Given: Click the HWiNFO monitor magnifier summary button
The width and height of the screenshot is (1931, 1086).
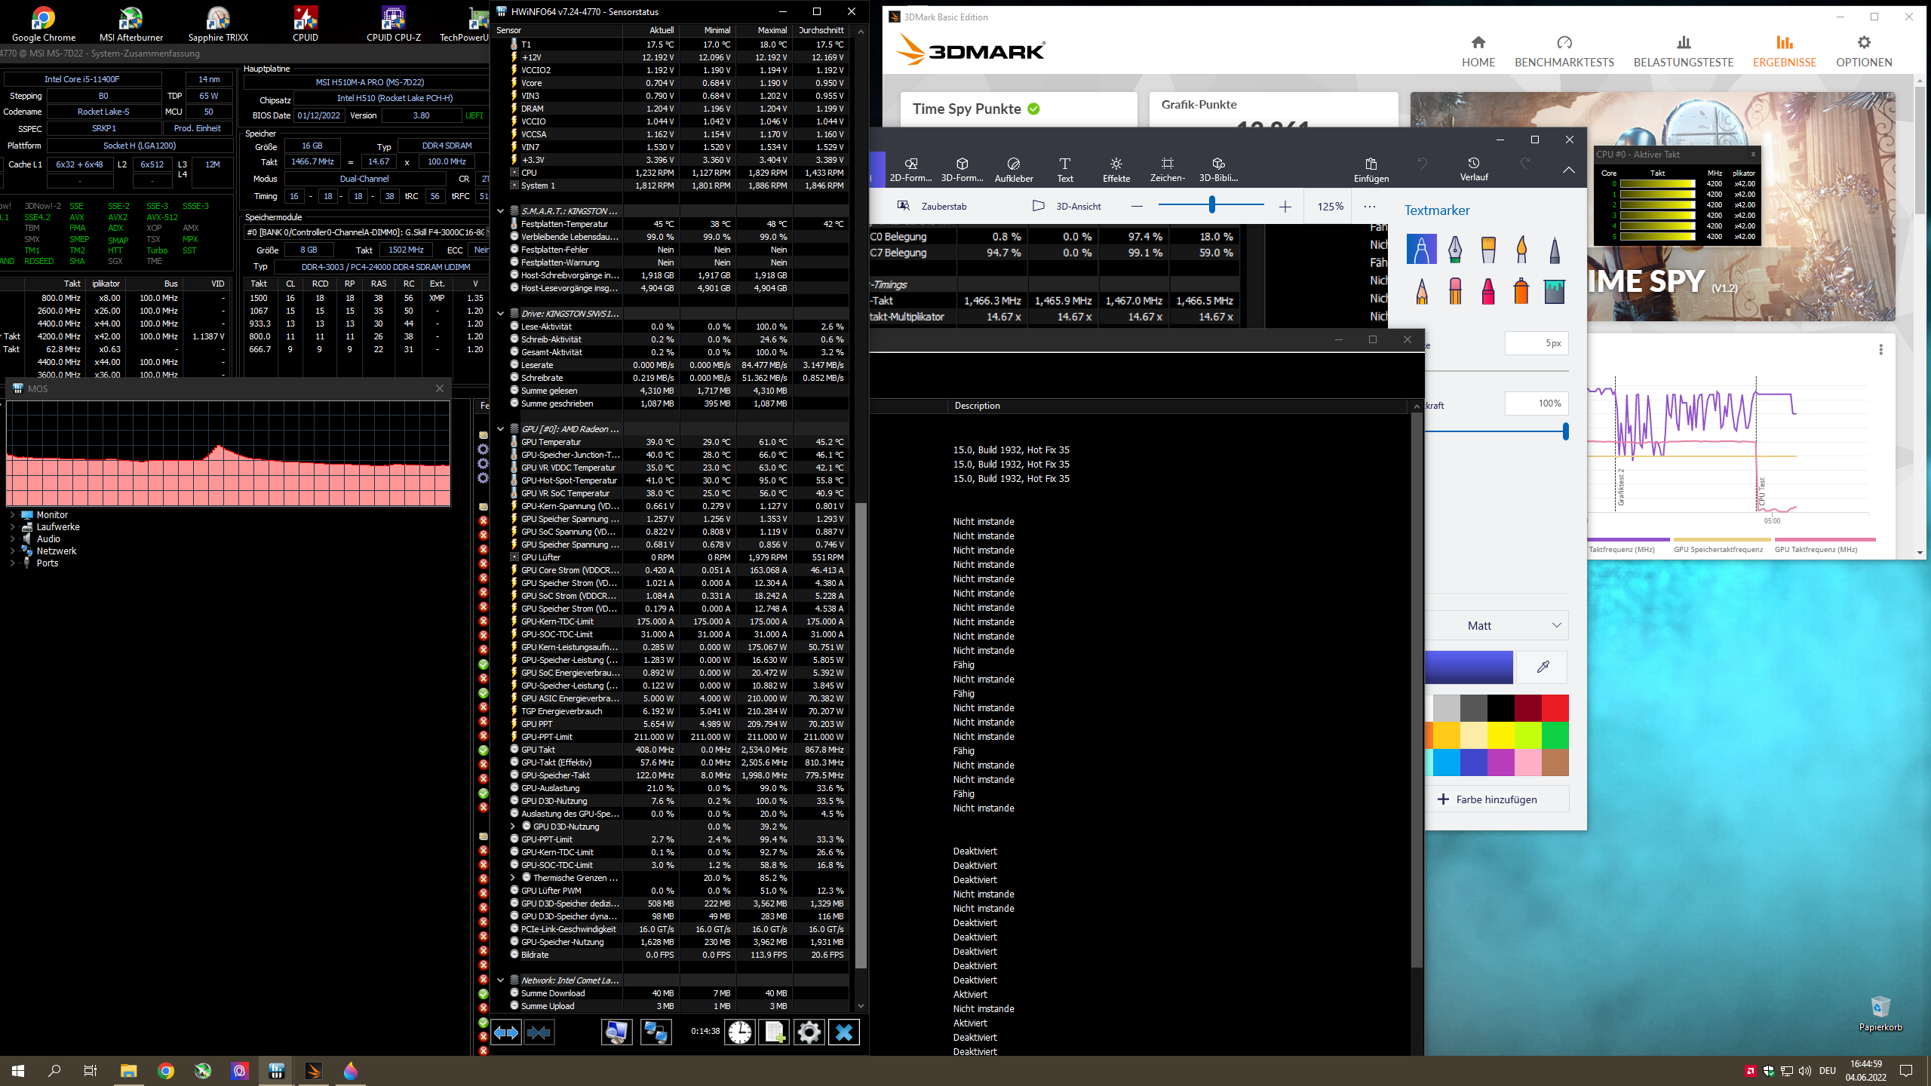Looking at the screenshot, I should point(616,1032).
